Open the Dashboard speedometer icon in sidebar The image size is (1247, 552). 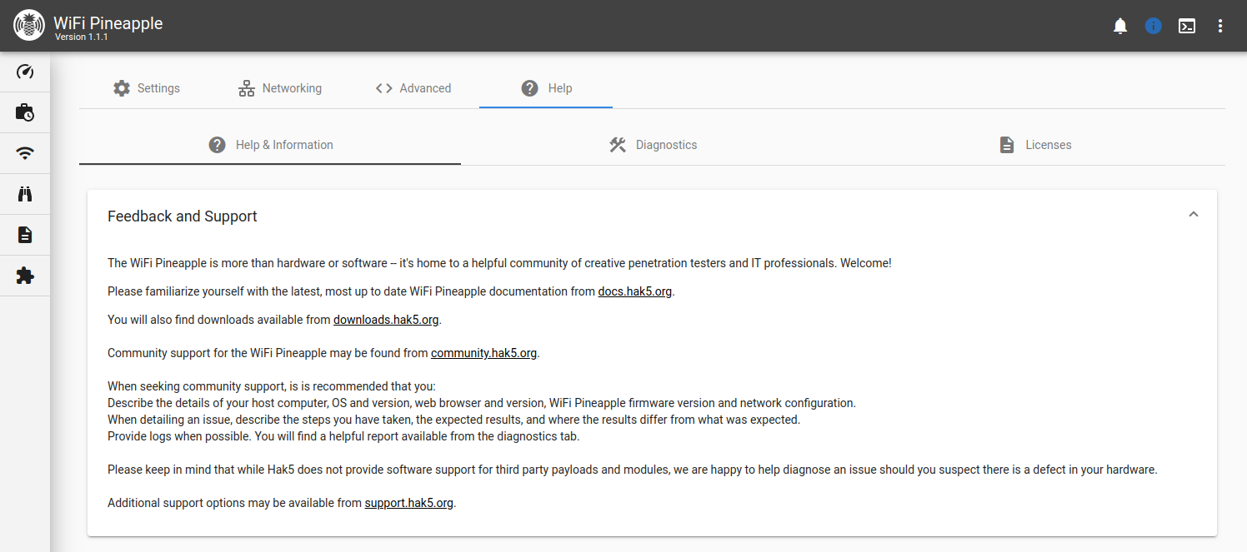(x=25, y=72)
